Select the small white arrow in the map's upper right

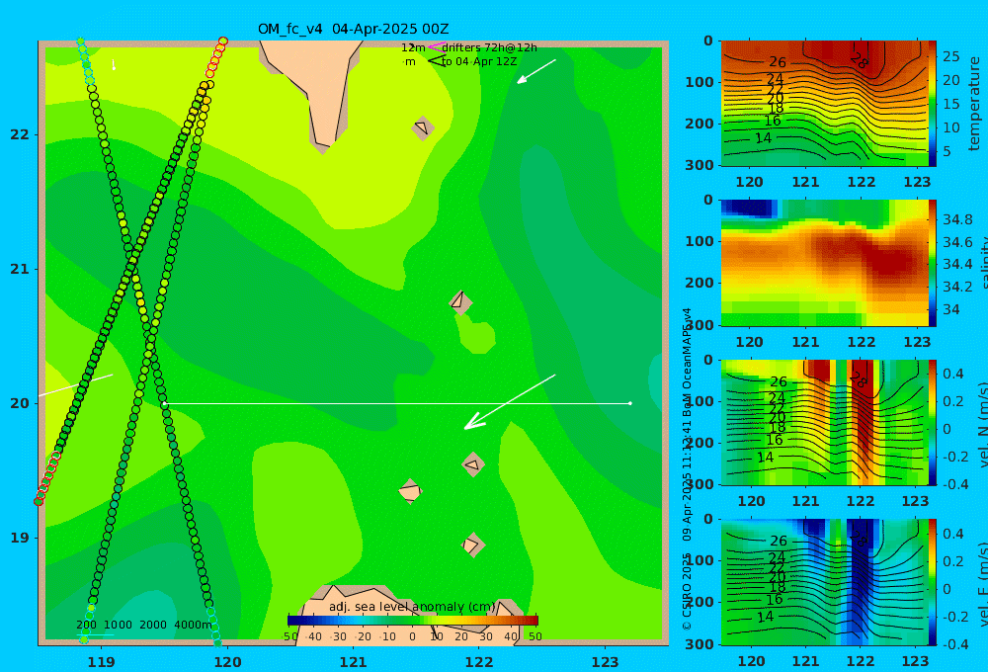tap(536, 71)
